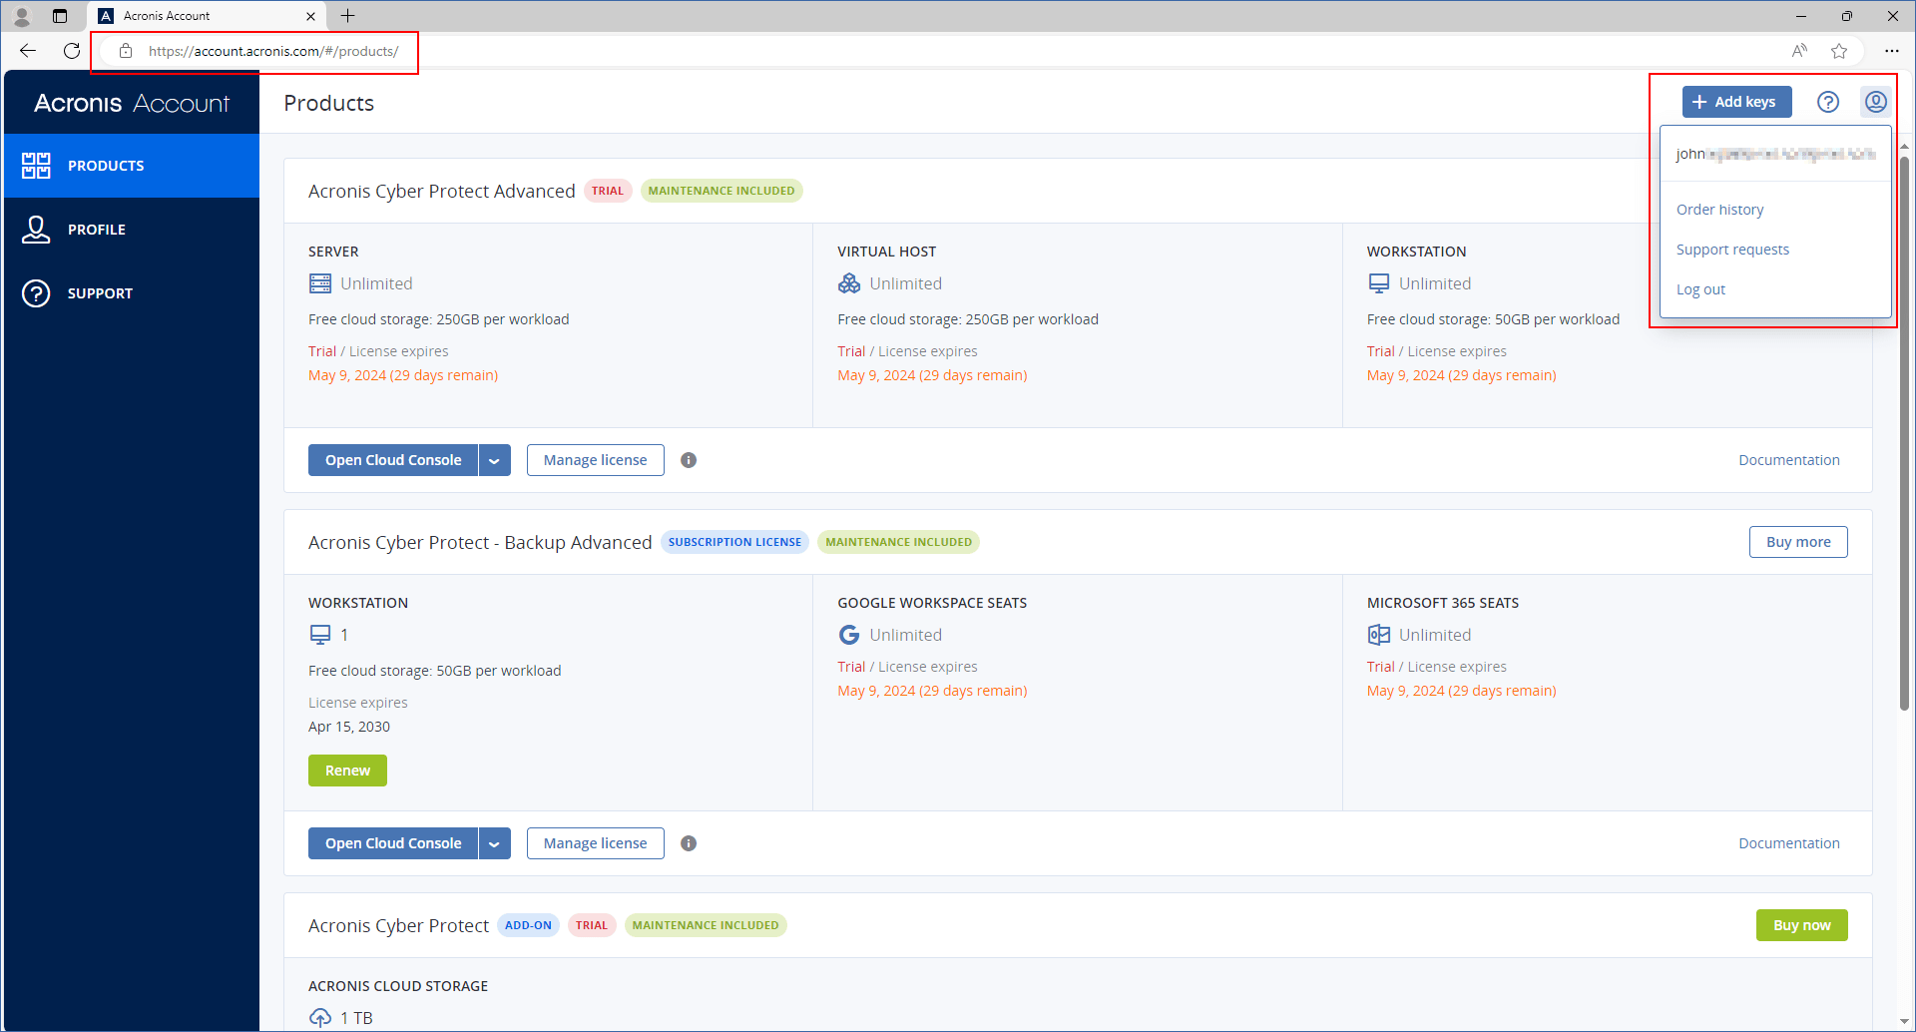
Task: Select Log out from account menu
Action: point(1700,289)
